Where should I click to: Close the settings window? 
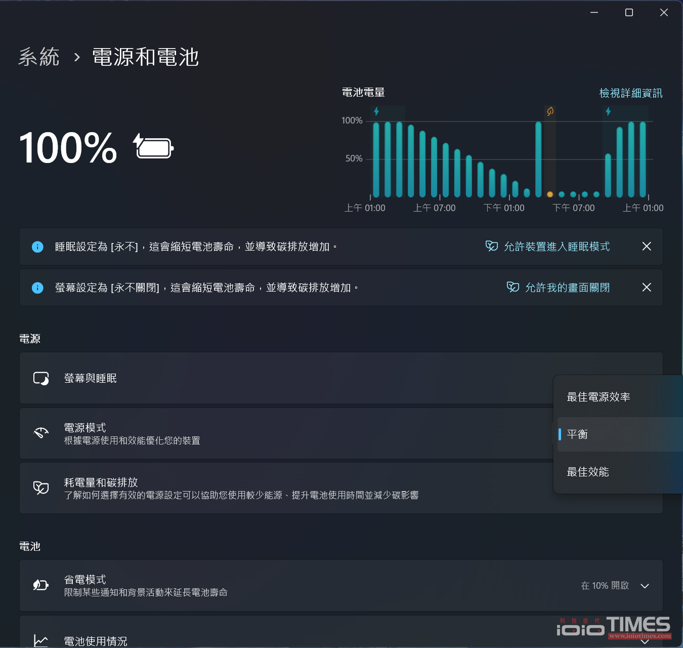coord(664,12)
